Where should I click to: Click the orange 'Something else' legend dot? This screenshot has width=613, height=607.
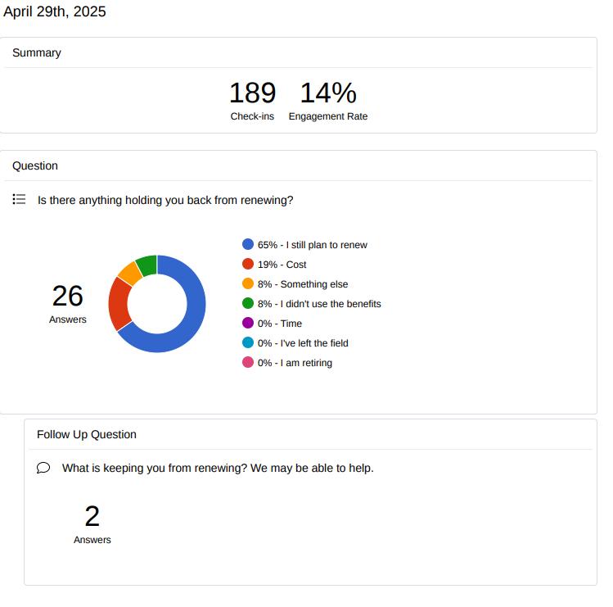[x=248, y=283]
